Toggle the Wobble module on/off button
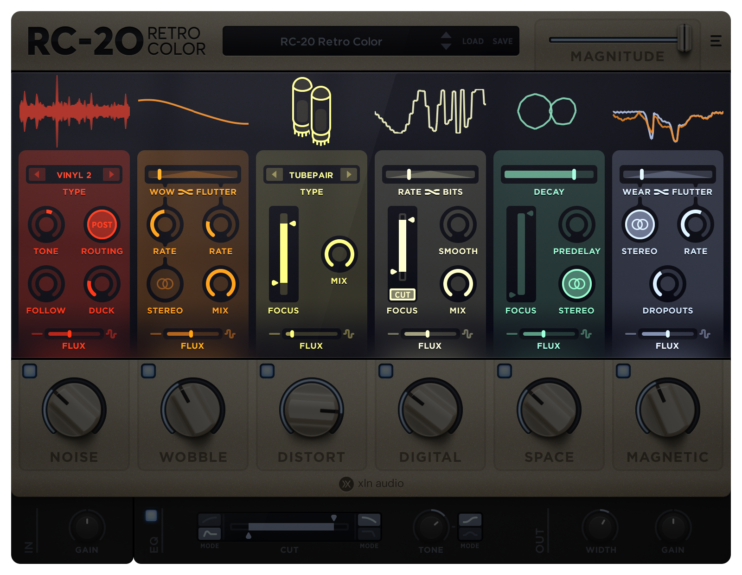 point(148,371)
